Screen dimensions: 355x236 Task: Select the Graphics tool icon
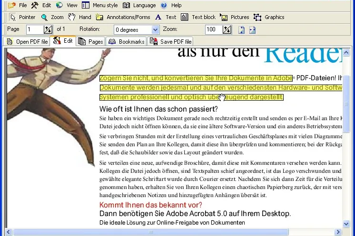click(257, 17)
